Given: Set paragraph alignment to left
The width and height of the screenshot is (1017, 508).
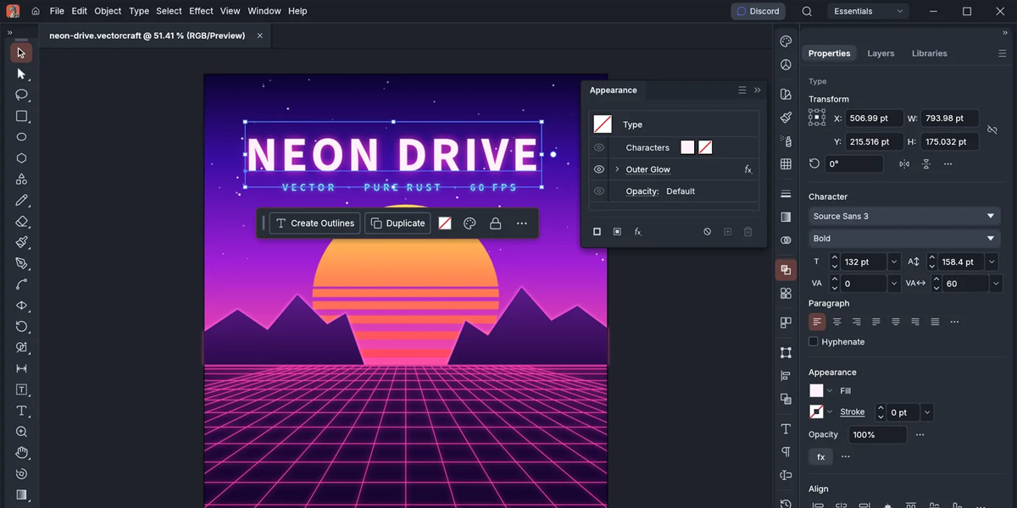Looking at the screenshot, I should click(x=817, y=322).
